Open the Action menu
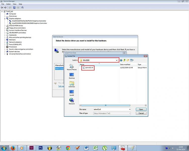This screenshot has height=151, width=189. pos(8,4)
